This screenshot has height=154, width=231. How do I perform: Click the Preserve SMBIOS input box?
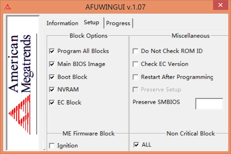point(209,104)
